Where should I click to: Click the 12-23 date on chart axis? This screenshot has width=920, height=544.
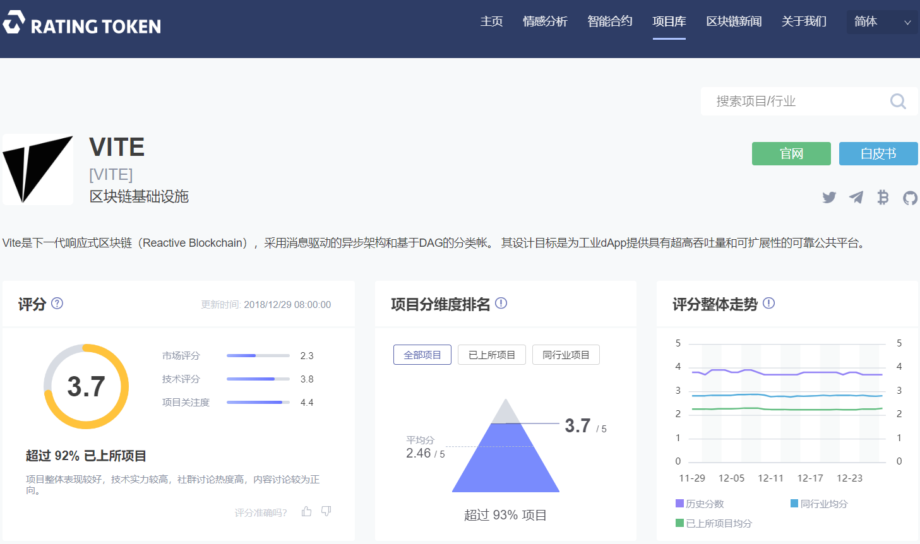[849, 478]
